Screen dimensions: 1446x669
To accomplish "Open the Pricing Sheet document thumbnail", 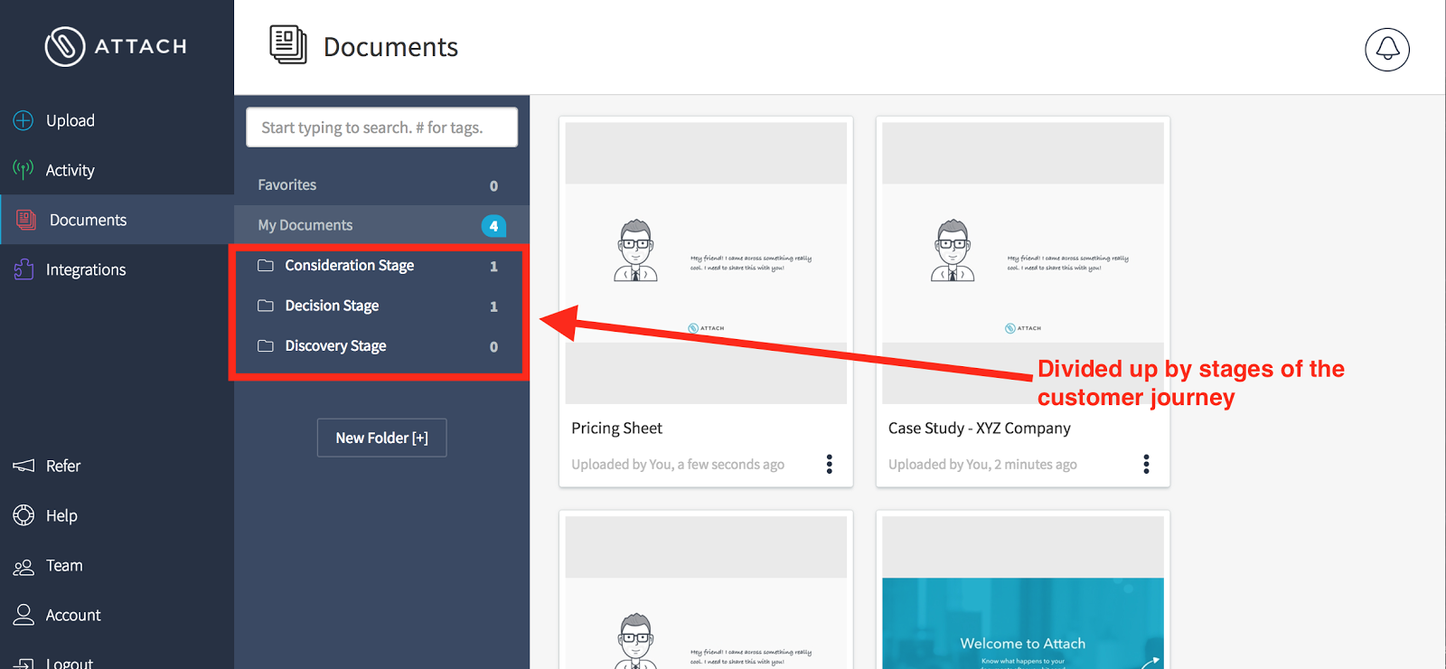I will pos(706,263).
